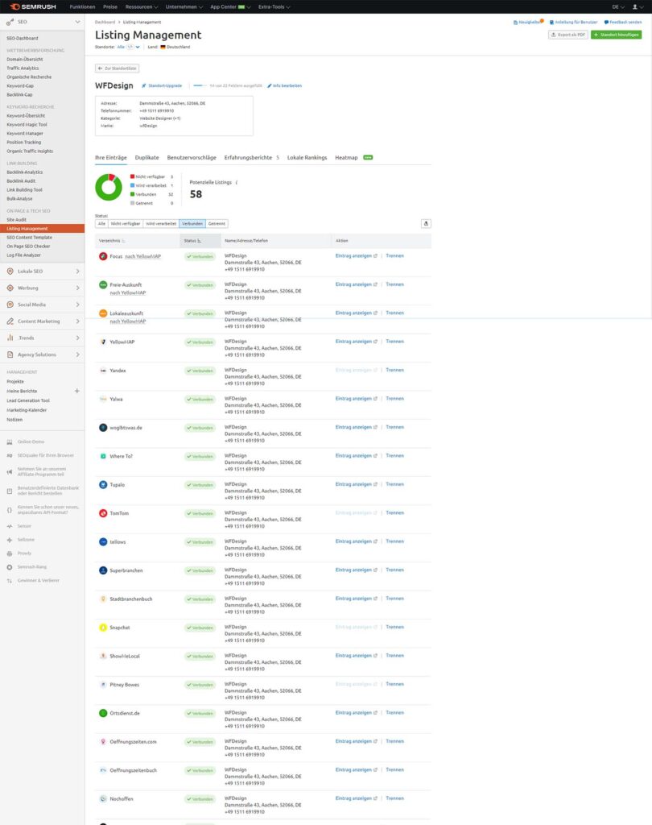Click the megaphone icon for the affiliate program

[10, 472]
